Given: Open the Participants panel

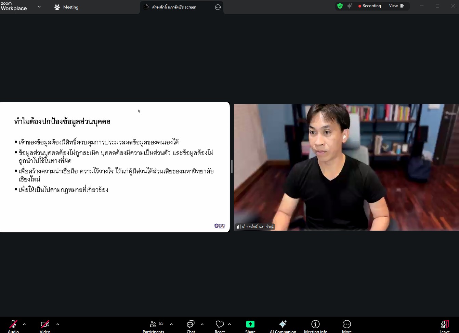Looking at the screenshot, I should (x=153, y=325).
